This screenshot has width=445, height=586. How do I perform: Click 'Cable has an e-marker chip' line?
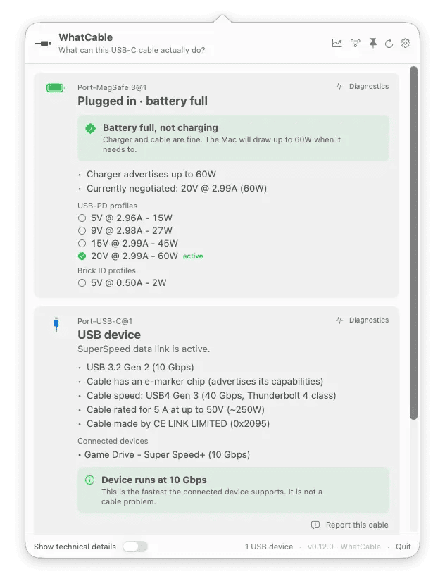coord(205,382)
